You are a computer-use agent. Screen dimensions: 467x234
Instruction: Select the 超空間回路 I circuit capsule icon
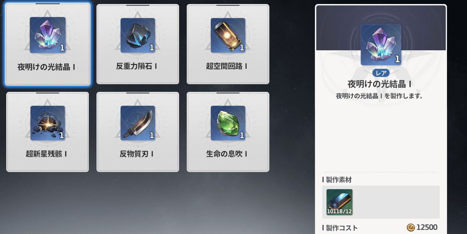228,35
